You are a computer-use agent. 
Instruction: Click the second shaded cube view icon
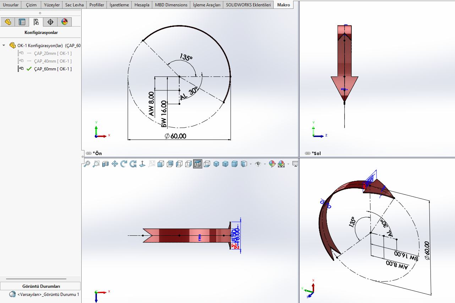[x=225, y=164]
